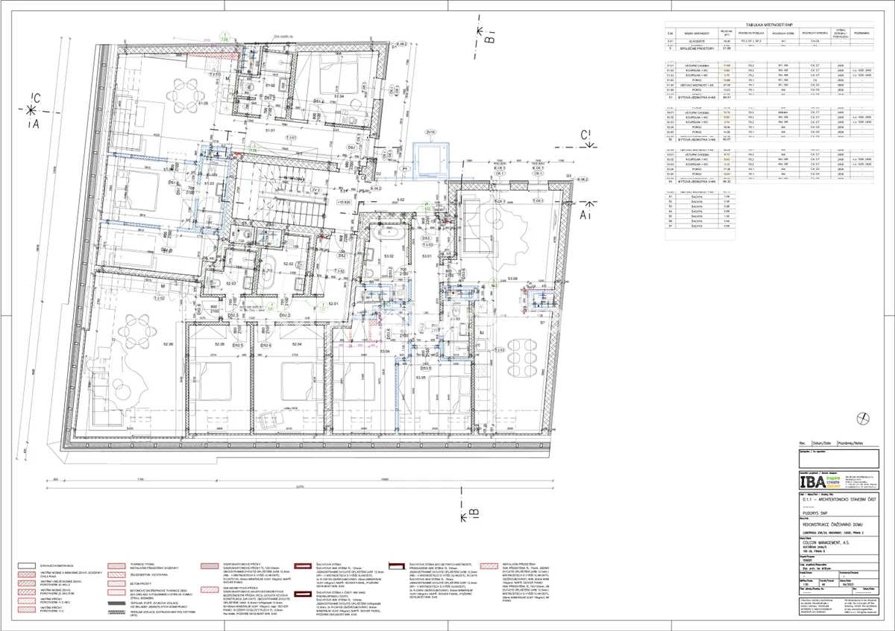Screen dimensions: 895x631
Task: Click room label S3.04 on the floor plan
Action: click(x=384, y=350)
